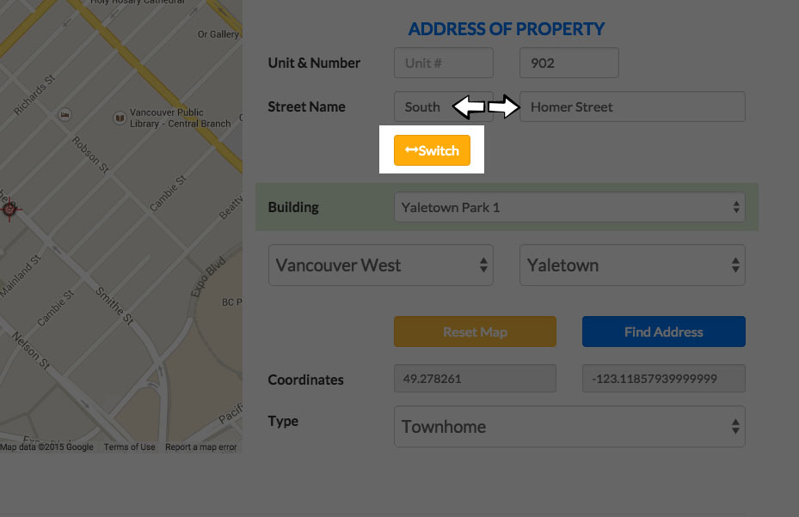This screenshot has height=517, width=799.
Task: Expand the Vancouver West area dropdown
Action: tap(381, 265)
